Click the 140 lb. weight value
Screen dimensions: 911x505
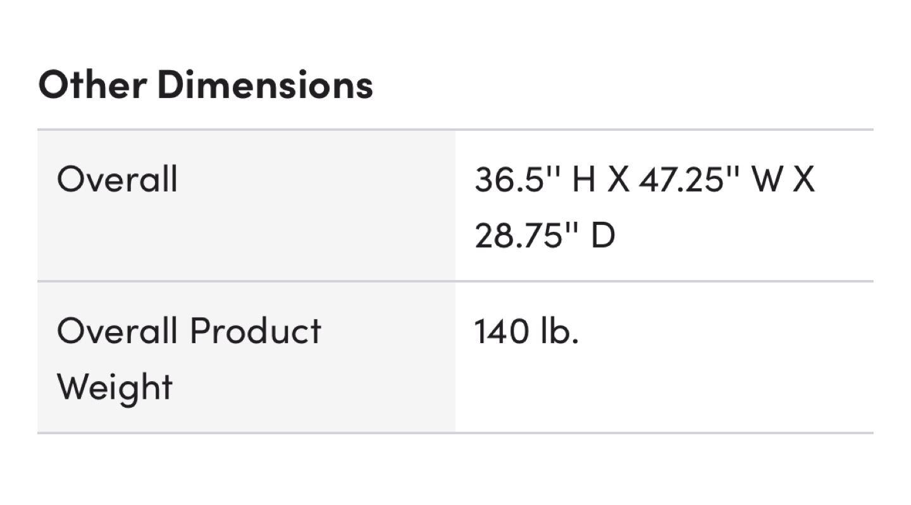pyautogui.click(x=526, y=331)
